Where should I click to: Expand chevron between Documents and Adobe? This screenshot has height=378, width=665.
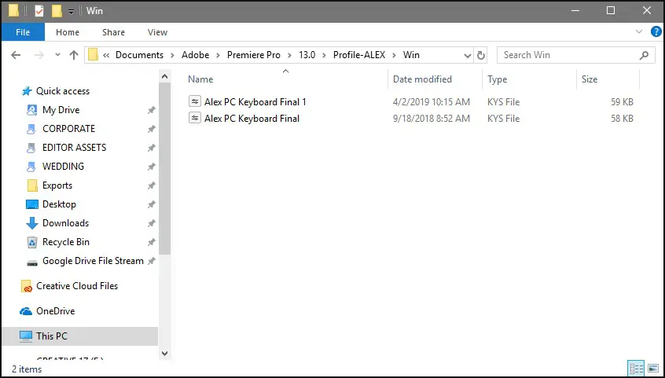173,56
